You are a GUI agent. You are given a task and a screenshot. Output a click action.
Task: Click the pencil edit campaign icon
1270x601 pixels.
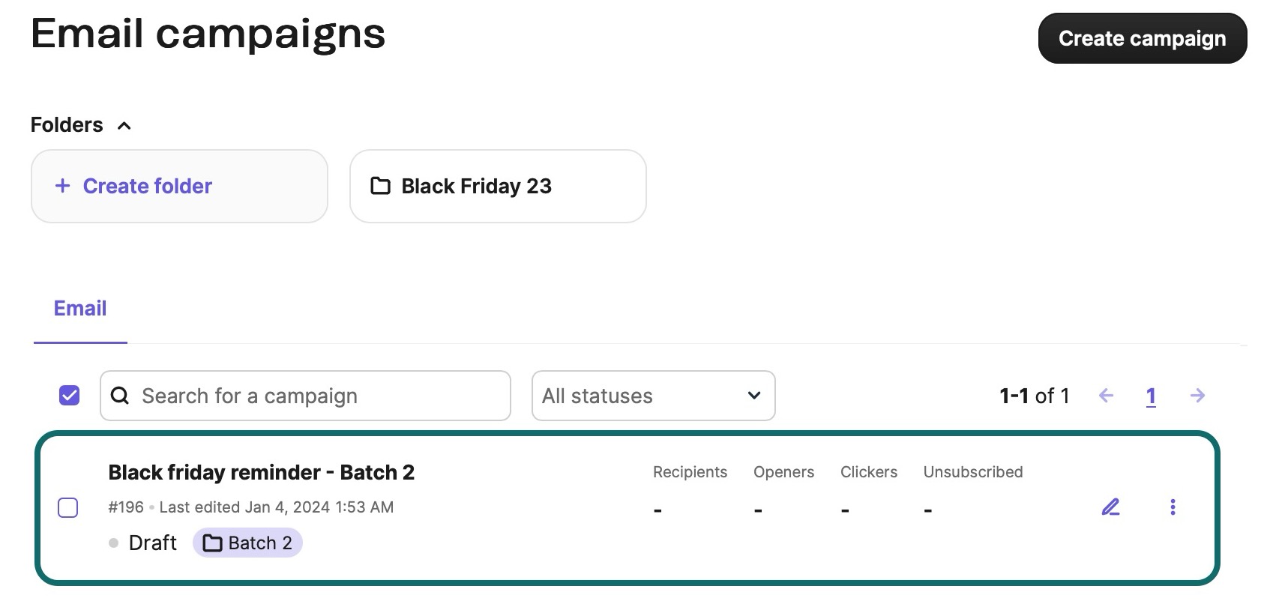pyautogui.click(x=1110, y=507)
